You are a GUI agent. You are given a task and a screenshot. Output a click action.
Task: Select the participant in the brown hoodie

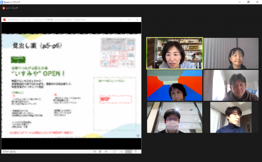click(231, 85)
